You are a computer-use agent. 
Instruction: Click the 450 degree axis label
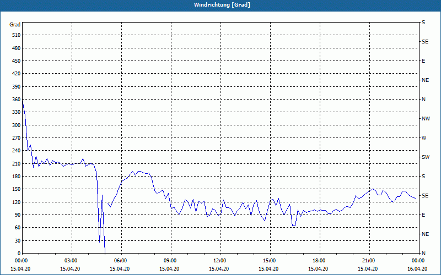(x=17, y=61)
